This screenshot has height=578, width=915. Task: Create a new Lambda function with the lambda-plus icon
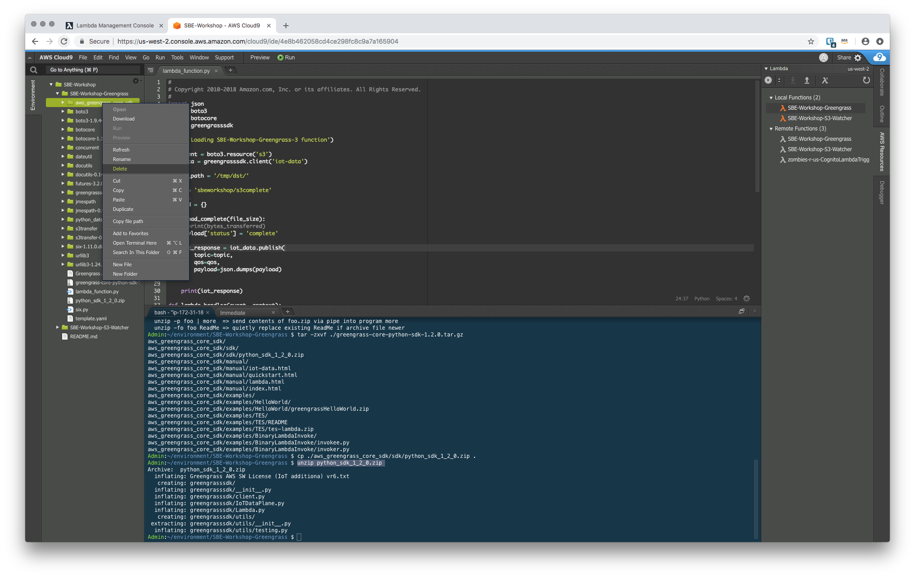pos(825,80)
